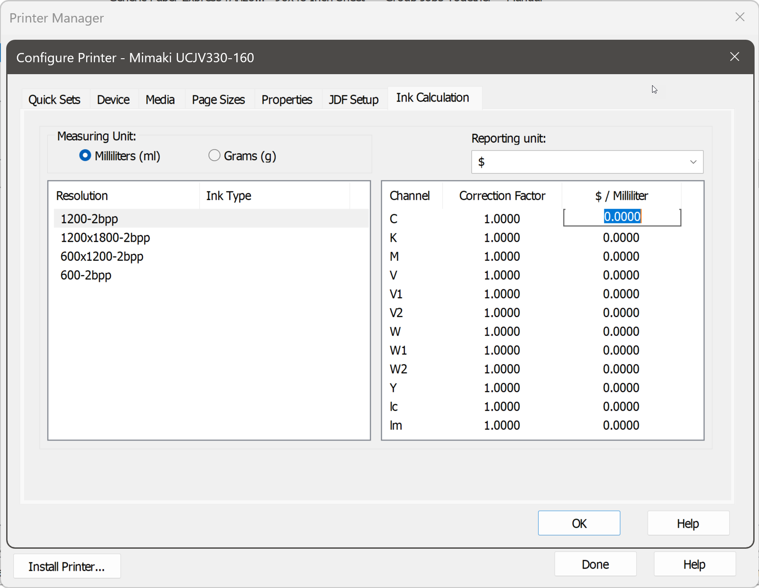This screenshot has width=759, height=588.
Task: Switch to the Quick Sets tab
Action: pos(54,100)
